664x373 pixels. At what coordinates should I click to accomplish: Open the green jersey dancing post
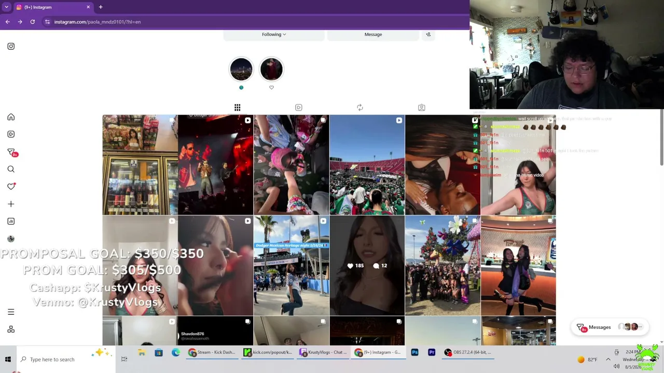(519, 165)
